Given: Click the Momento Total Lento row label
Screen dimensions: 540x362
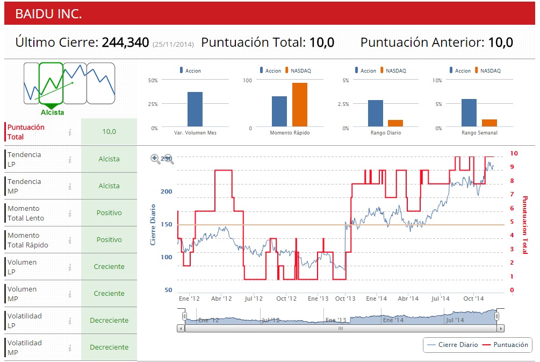Looking at the screenshot, I should (26, 214).
